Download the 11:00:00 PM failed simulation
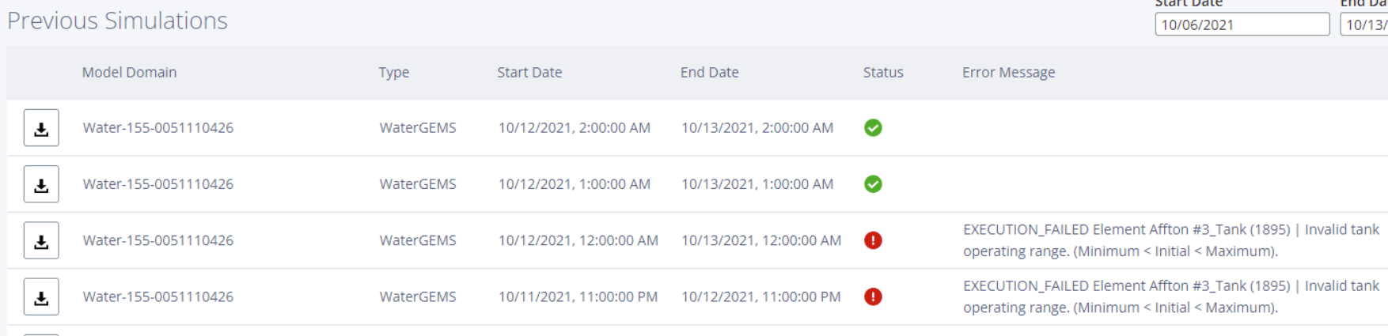1388x336 pixels. (41, 296)
